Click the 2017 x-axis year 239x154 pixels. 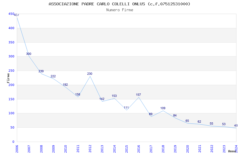pos(151,149)
